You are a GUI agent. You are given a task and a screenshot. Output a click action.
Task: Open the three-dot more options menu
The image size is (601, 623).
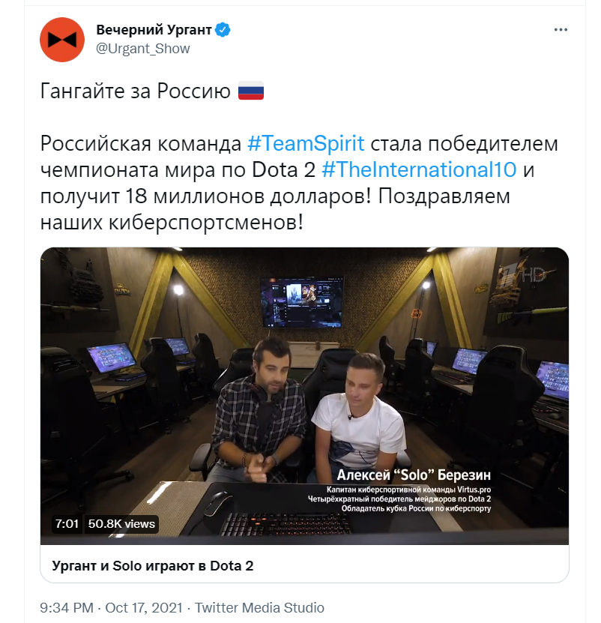(x=561, y=30)
